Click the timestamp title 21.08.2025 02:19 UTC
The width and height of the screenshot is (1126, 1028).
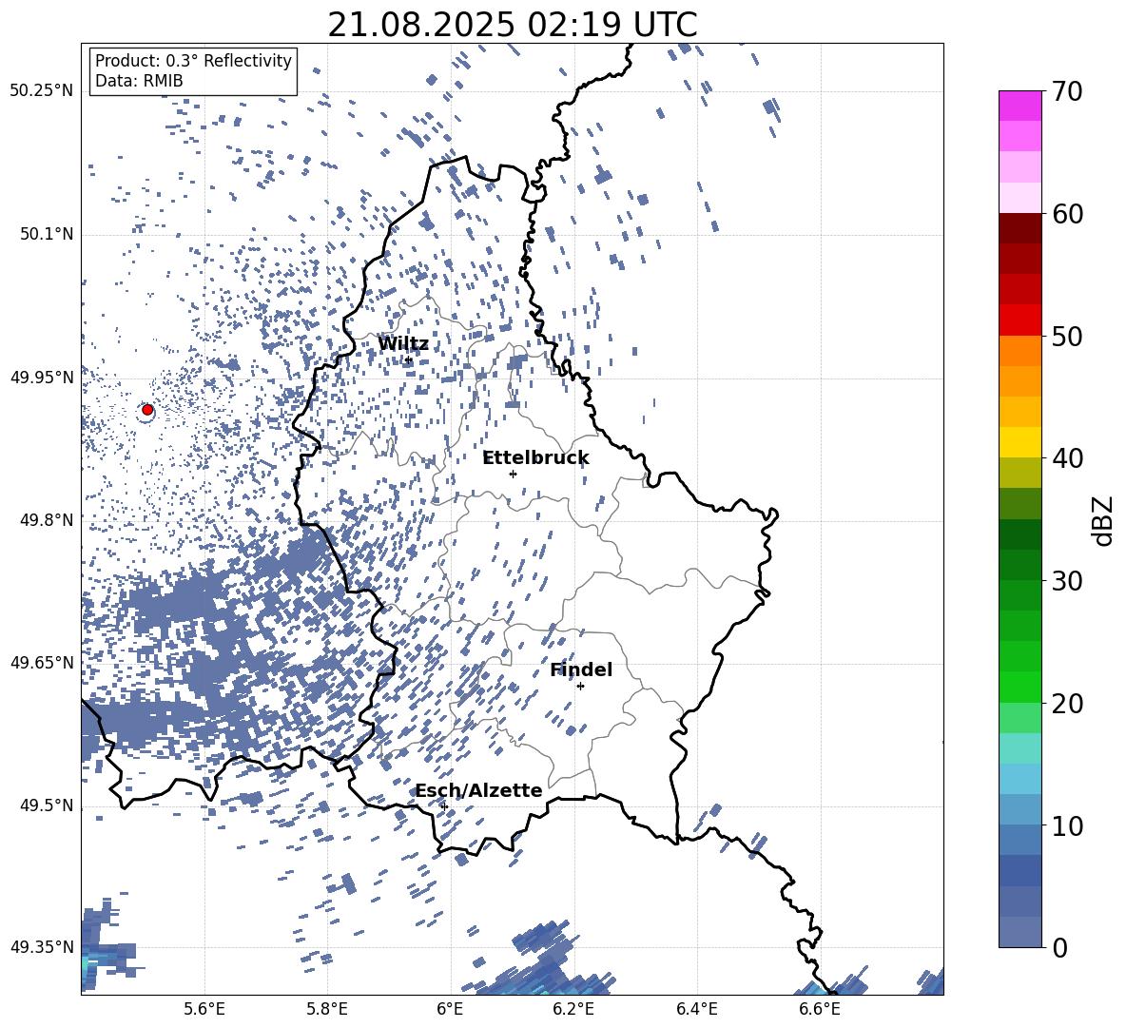512,25
